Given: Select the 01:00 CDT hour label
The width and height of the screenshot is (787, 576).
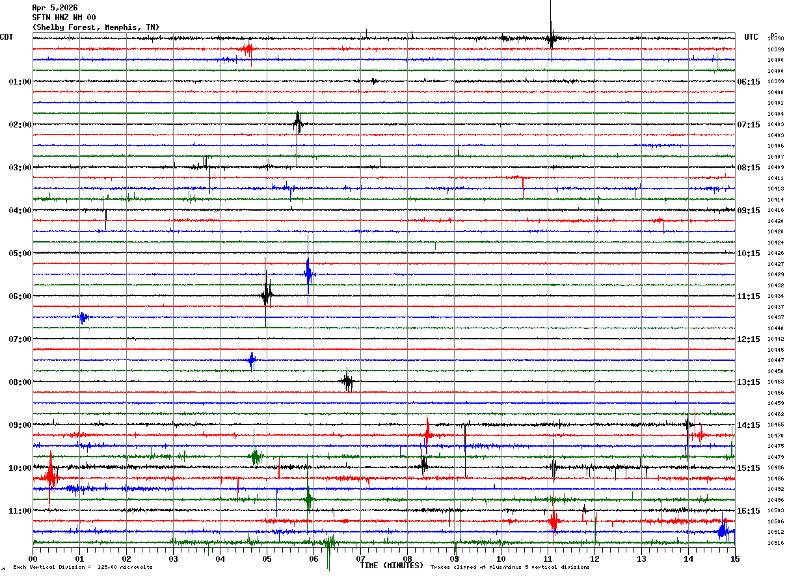Looking at the screenshot, I should tap(20, 82).
